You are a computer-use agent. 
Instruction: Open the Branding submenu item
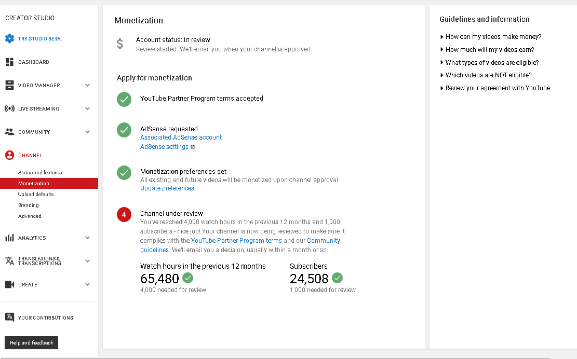point(29,205)
